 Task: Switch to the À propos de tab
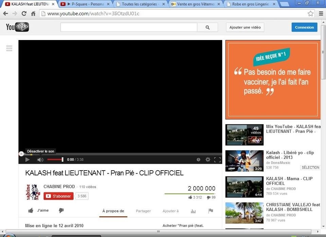click(x=113, y=211)
